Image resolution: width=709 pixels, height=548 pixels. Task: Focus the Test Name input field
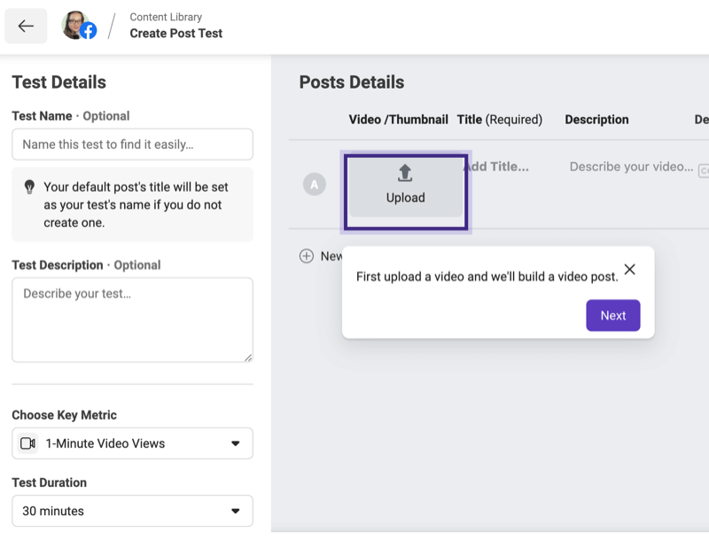pyautogui.click(x=132, y=145)
